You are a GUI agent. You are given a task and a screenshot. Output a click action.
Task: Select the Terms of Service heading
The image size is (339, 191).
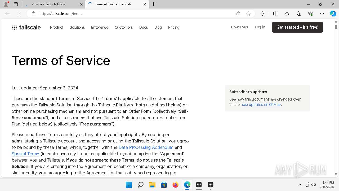61,60
